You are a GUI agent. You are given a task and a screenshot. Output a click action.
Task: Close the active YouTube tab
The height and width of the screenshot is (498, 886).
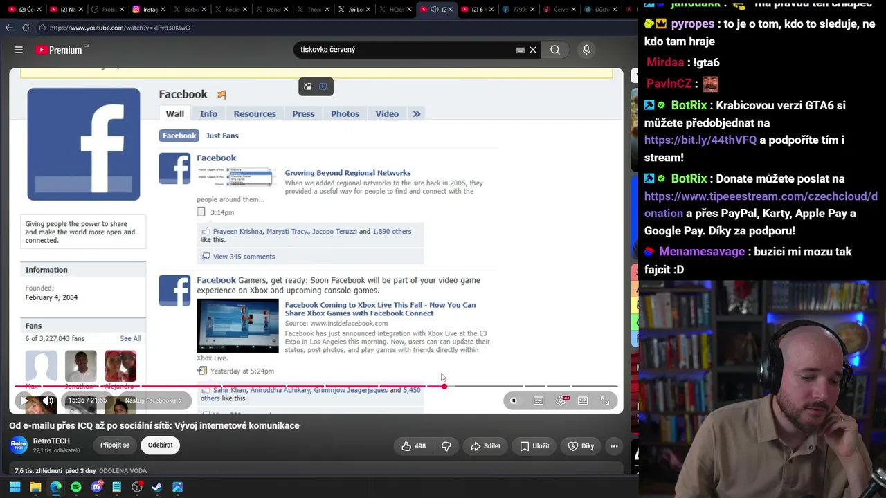[451, 10]
